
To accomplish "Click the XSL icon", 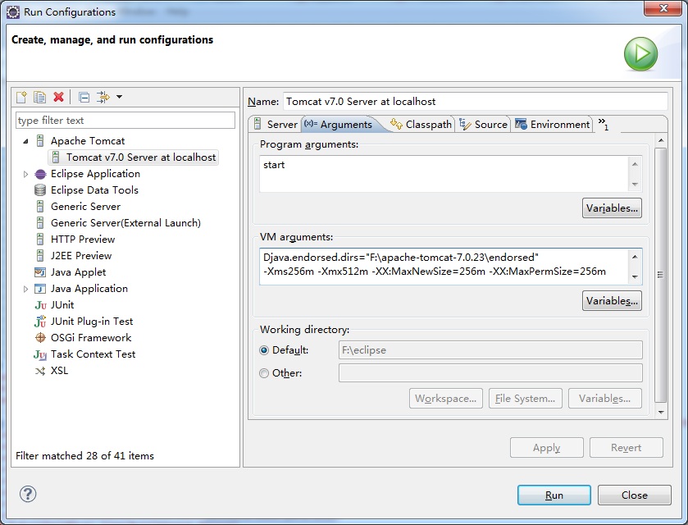I will click(40, 372).
